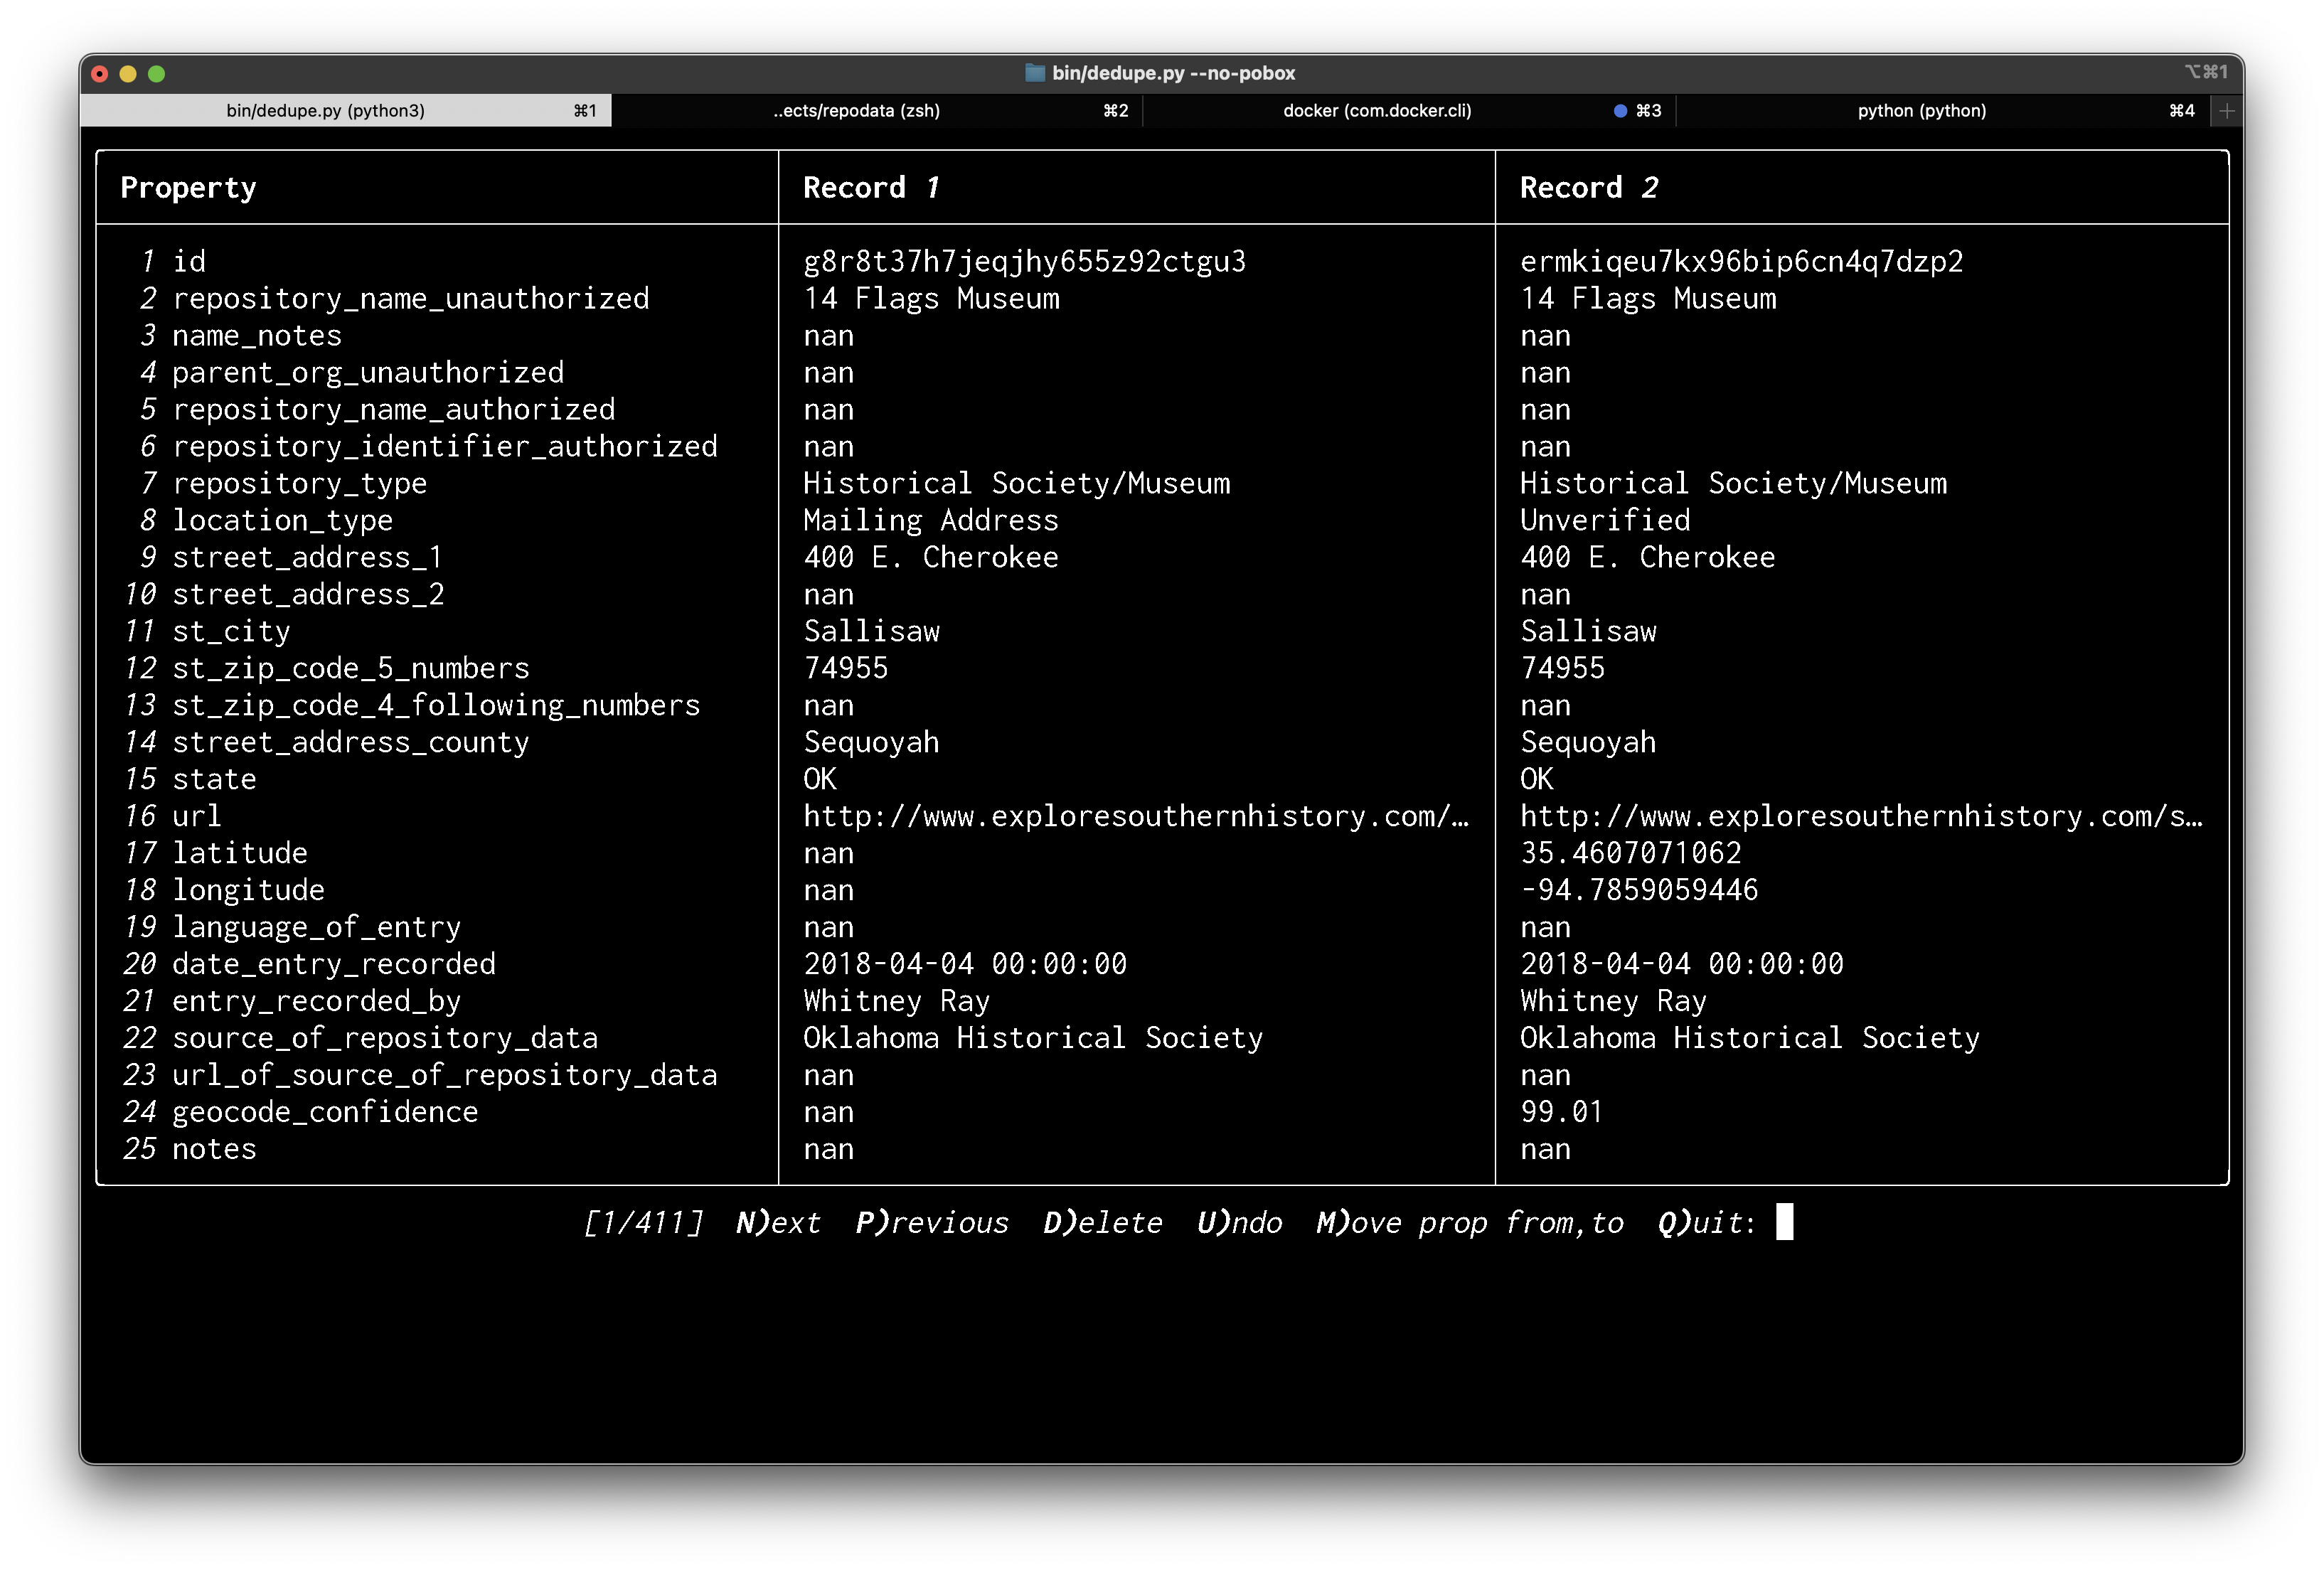Click the red close window button
This screenshot has height=1570, width=2324.
[x=99, y=74]
